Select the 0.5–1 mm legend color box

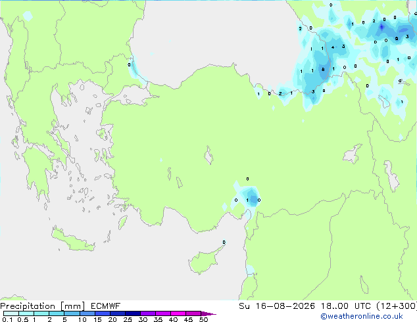(26, 313)
